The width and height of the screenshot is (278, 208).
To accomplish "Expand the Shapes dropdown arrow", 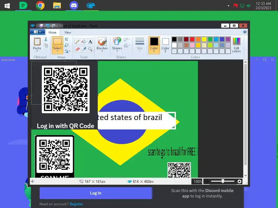I will pos(117,51).
